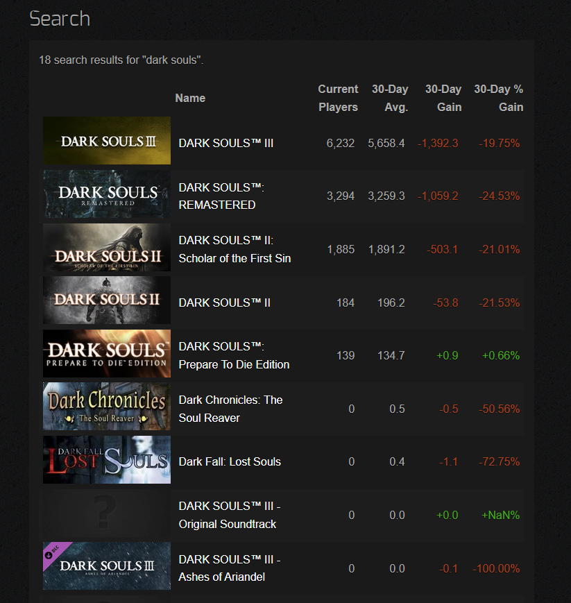
Task: Open the Prepare To Die Edition thumbnail
Action: point(107,353)
